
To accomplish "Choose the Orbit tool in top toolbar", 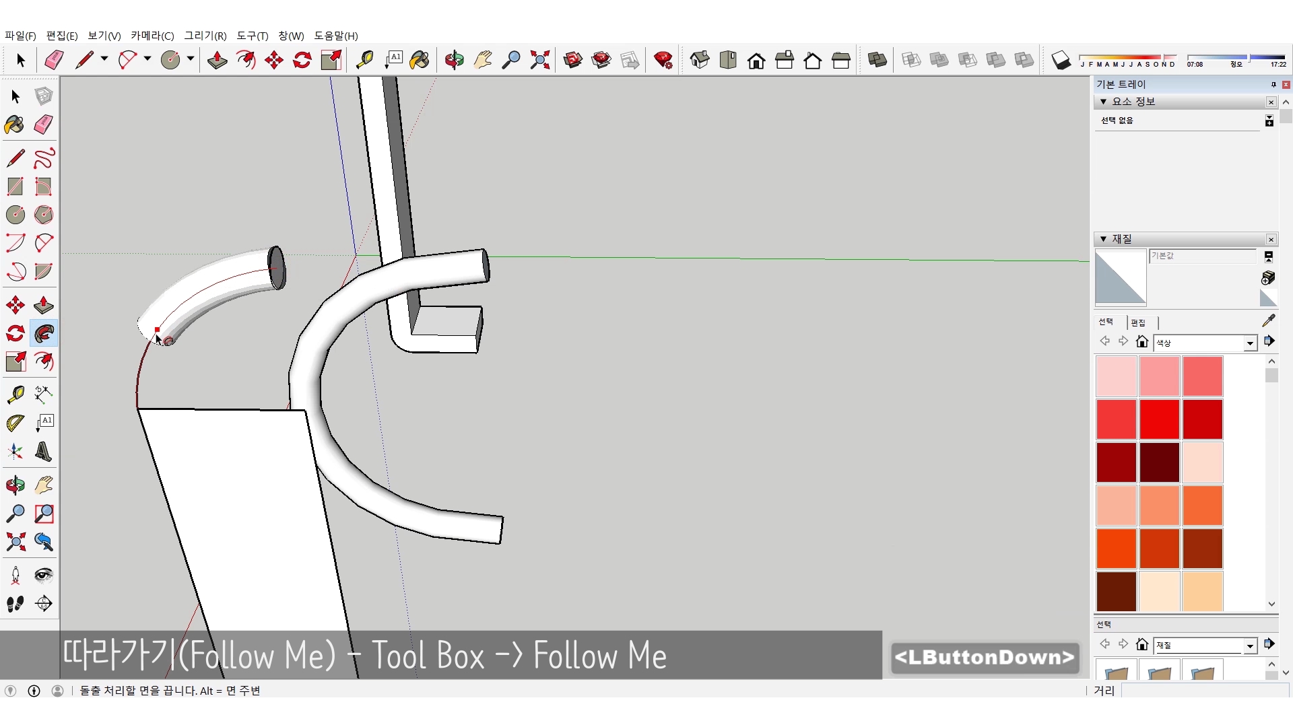I will click(x=454, y=61).
